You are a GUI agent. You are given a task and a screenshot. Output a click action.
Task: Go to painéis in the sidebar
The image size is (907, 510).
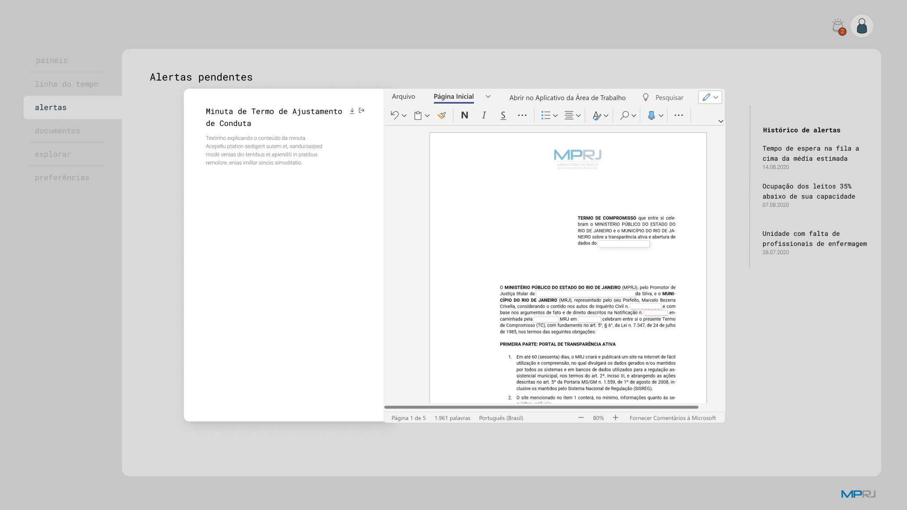[52, 61]
